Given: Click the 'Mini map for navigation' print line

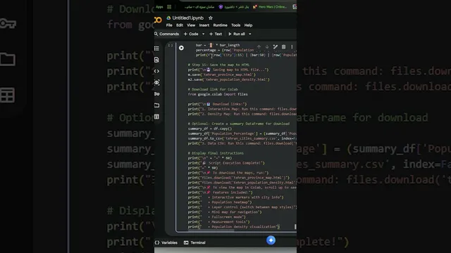Looking at the screenshot, I should tap(225, 212).
